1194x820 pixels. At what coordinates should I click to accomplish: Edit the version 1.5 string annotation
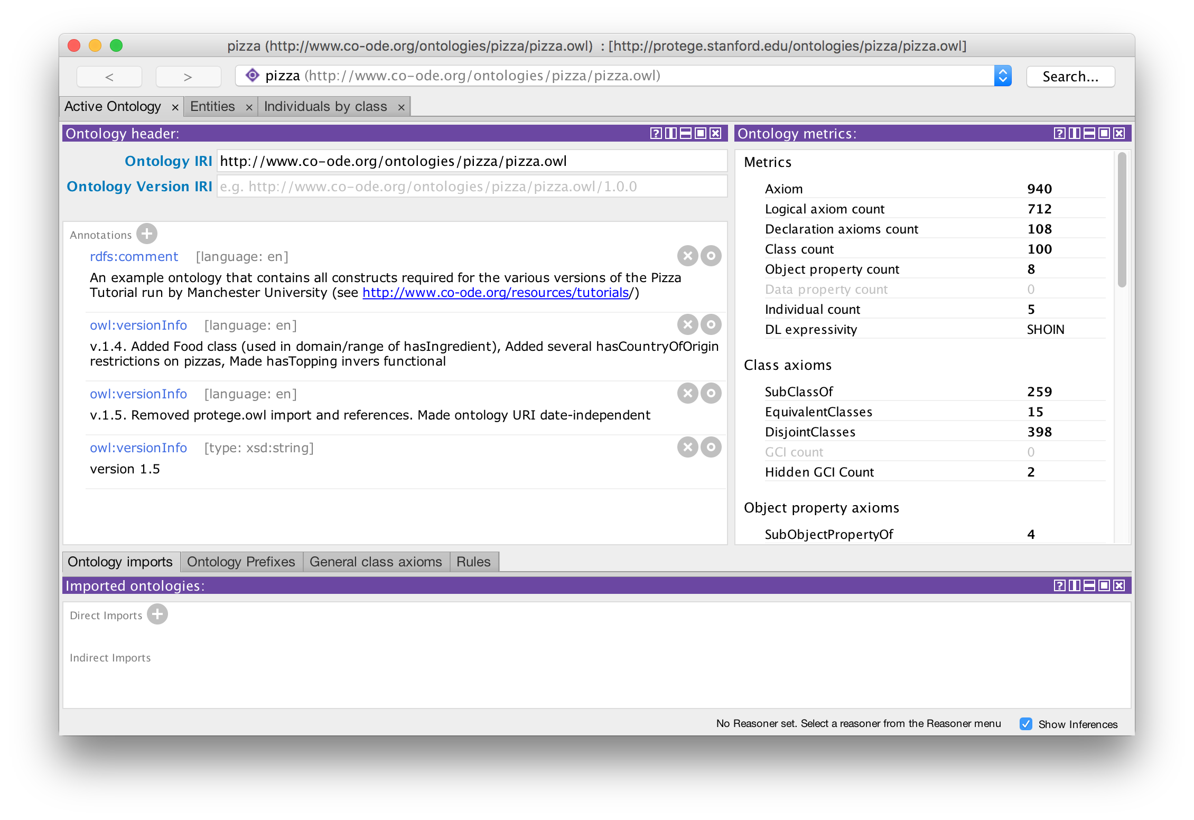coord(711,448)
